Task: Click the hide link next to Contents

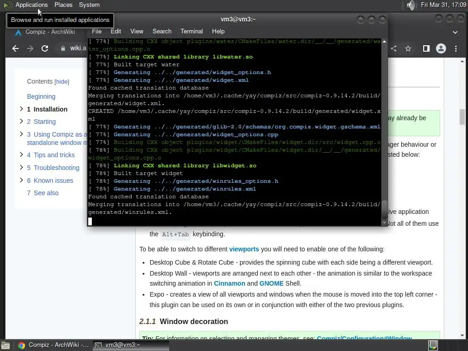Action: [62, 82]
